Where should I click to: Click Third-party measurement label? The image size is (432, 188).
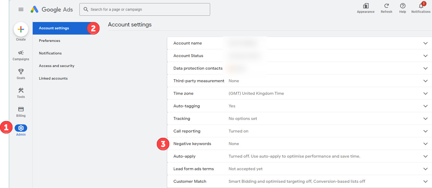(x=199, y=81)
